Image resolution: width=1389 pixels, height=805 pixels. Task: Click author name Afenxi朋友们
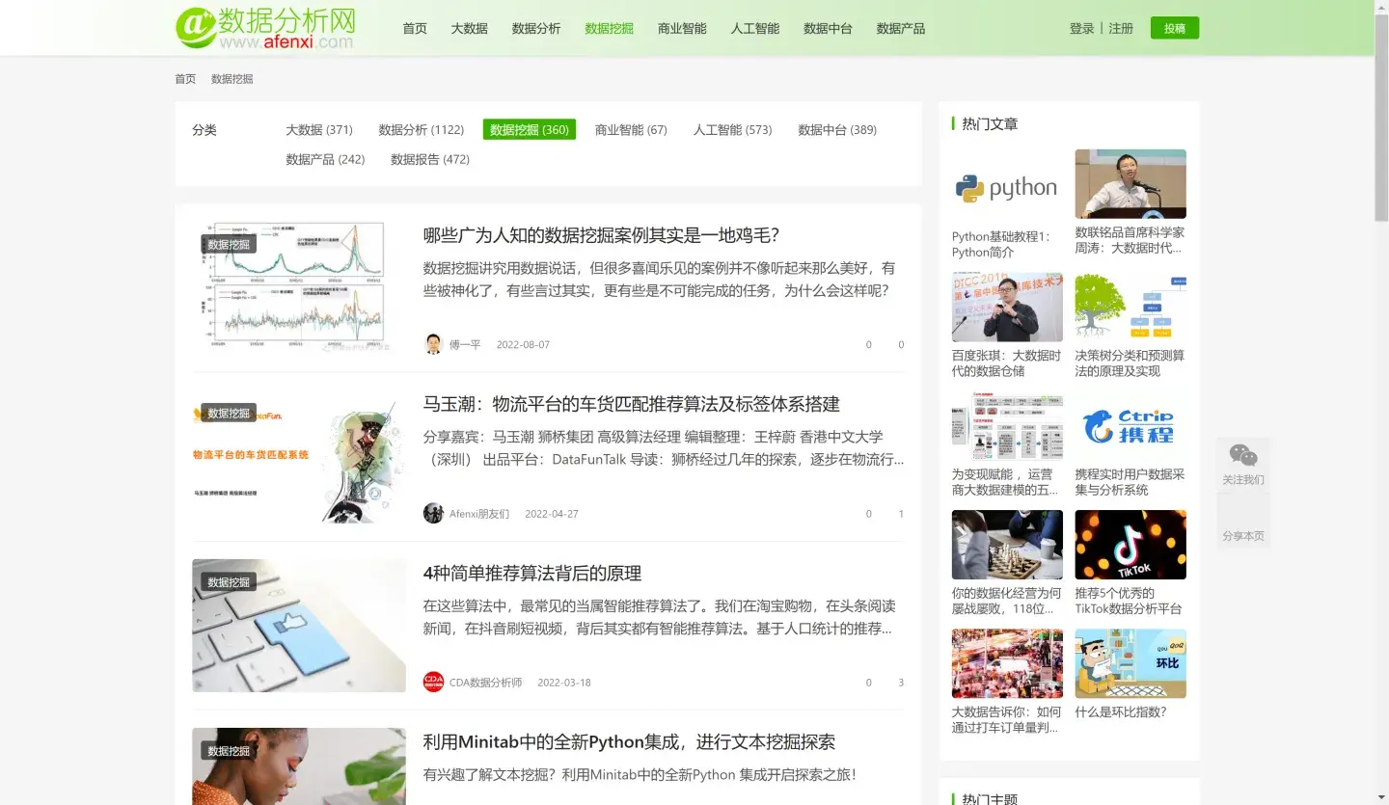tap(479, 513)
